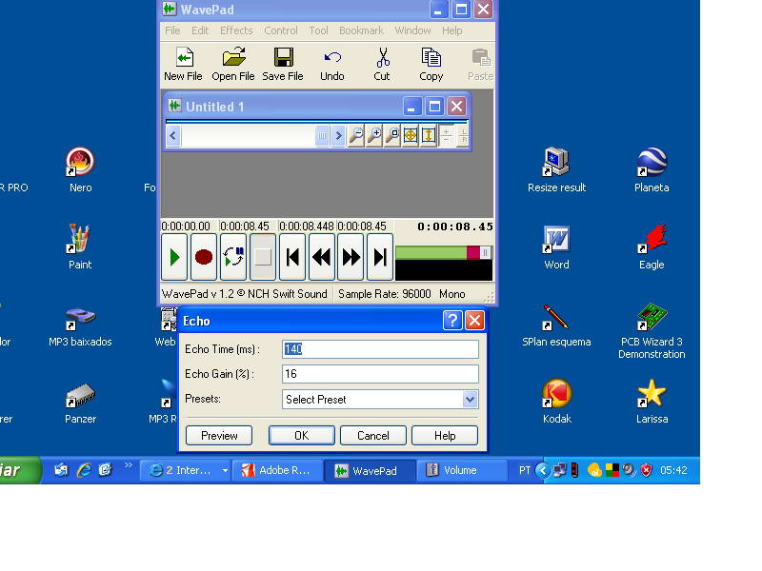Zoom in waveform with plus magnifier icon
This screenshot has width=762, height=571.
(374, 135)
